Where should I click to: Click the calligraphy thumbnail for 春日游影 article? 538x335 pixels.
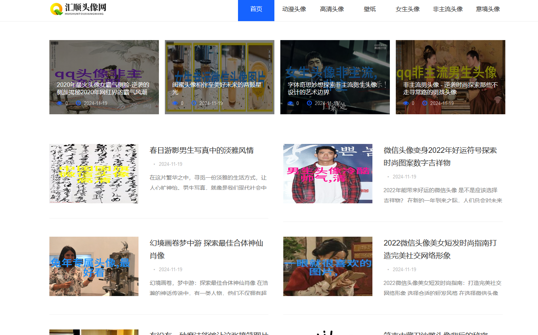(94, 174)
